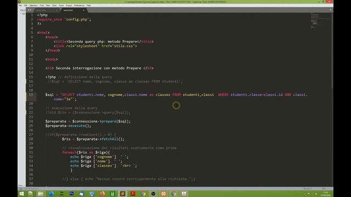The width and height of the screenshot is (351, 197).
Task: Open OBS Studio from the taskbar
Action: click(x=154, y=194)
